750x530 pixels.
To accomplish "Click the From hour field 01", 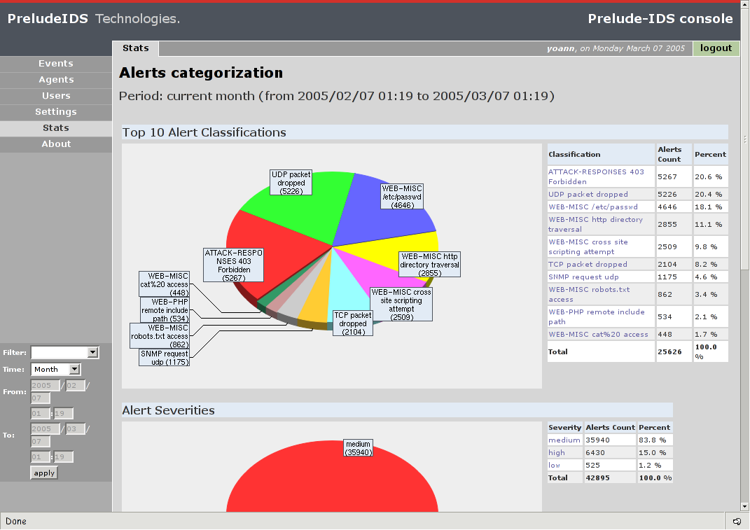I will [x=40, y=413].
